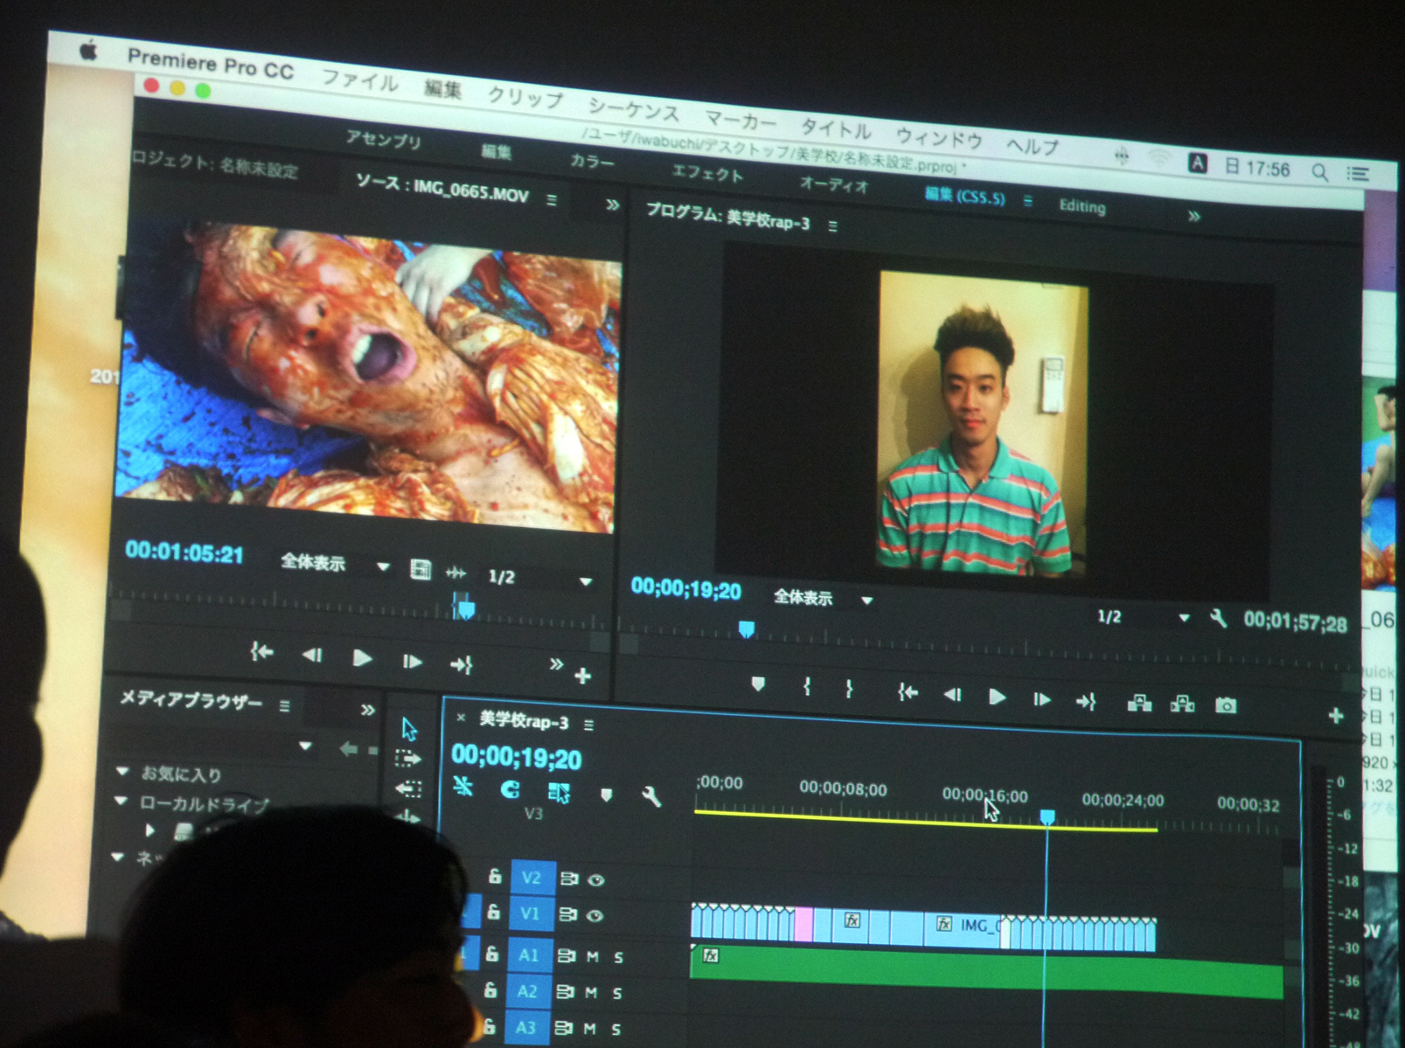The image size is (1405, 1048).
Task: Switch to the オーディオ workspace
Action: pos(834,184)
